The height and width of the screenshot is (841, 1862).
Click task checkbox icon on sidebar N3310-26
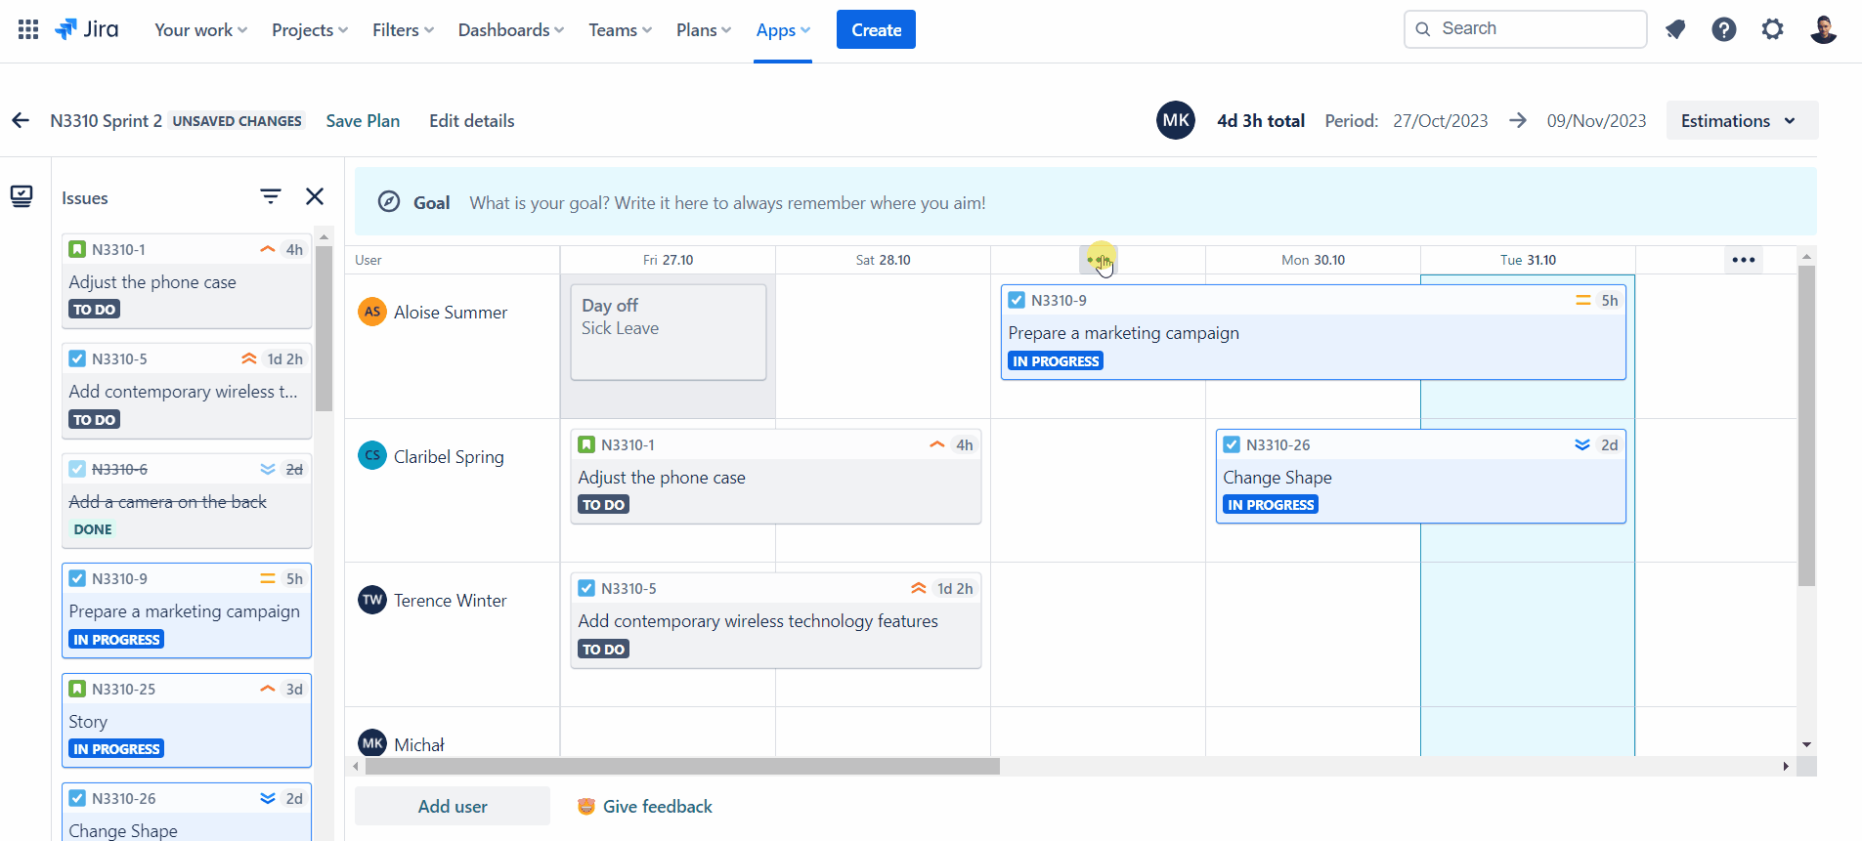(x=77, y=798)
